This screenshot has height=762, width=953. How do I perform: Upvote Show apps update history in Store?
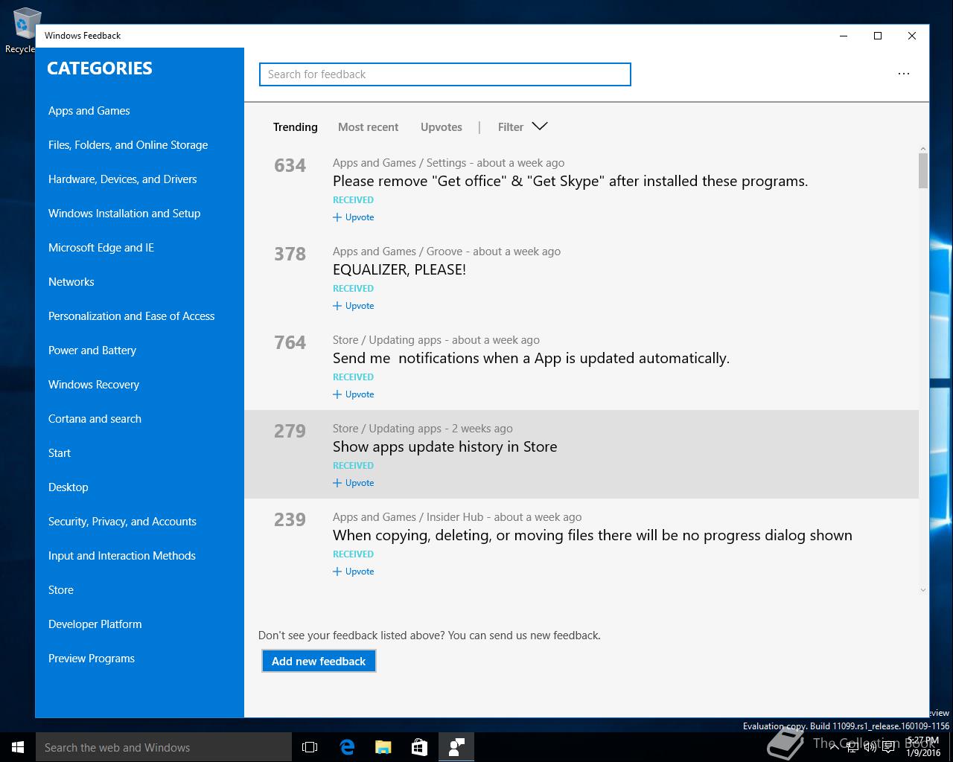tap(354, 483)
